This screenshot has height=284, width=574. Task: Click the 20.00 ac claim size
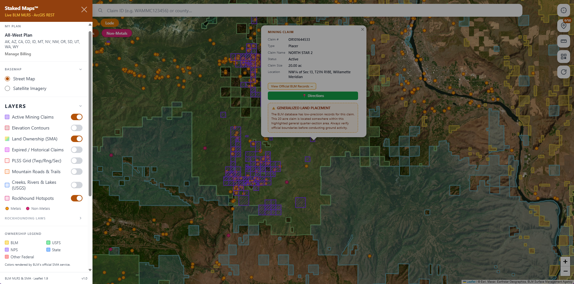point(295,66)
